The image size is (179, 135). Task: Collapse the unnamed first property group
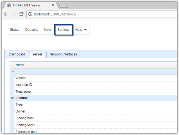coord(12,71)
